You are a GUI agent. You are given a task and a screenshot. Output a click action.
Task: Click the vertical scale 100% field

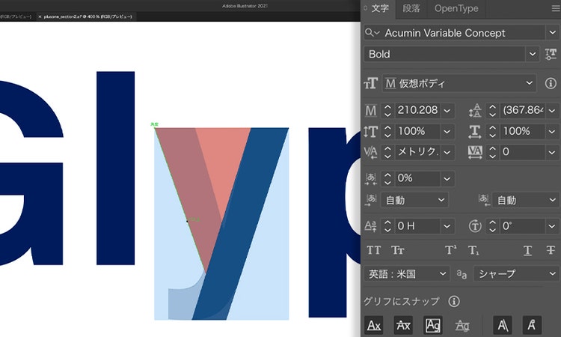[417, 132]
